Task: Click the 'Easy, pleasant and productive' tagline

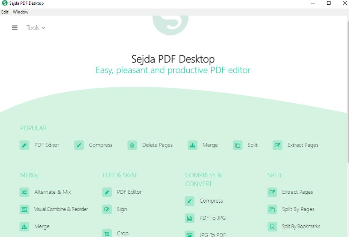Action: tap(173, 71)
